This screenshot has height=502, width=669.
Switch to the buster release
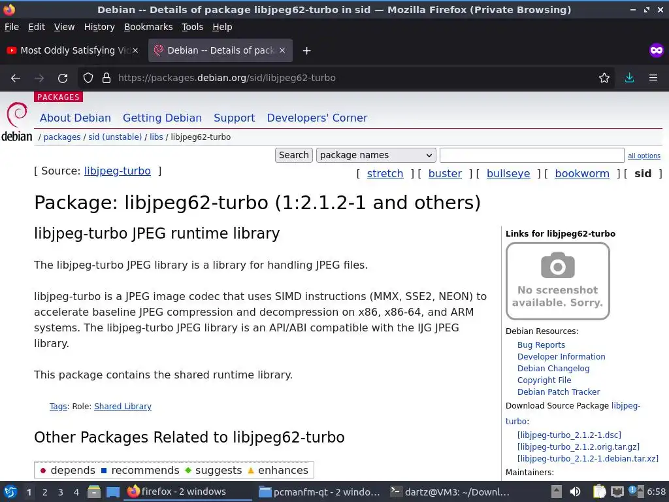[445, 174]
